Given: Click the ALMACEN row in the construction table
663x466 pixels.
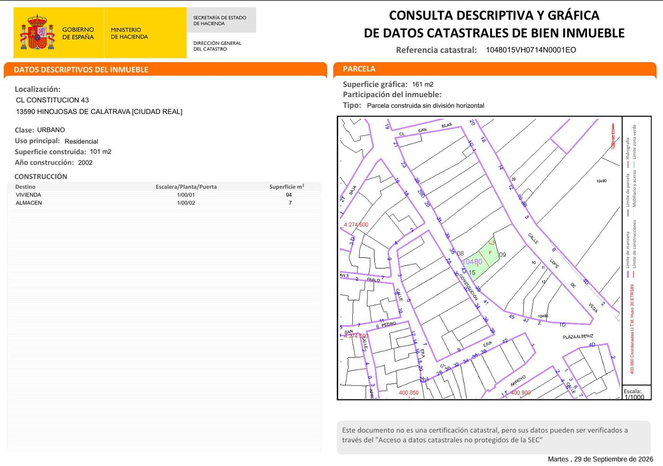Looking at the screenshot, I should point(164,203).
